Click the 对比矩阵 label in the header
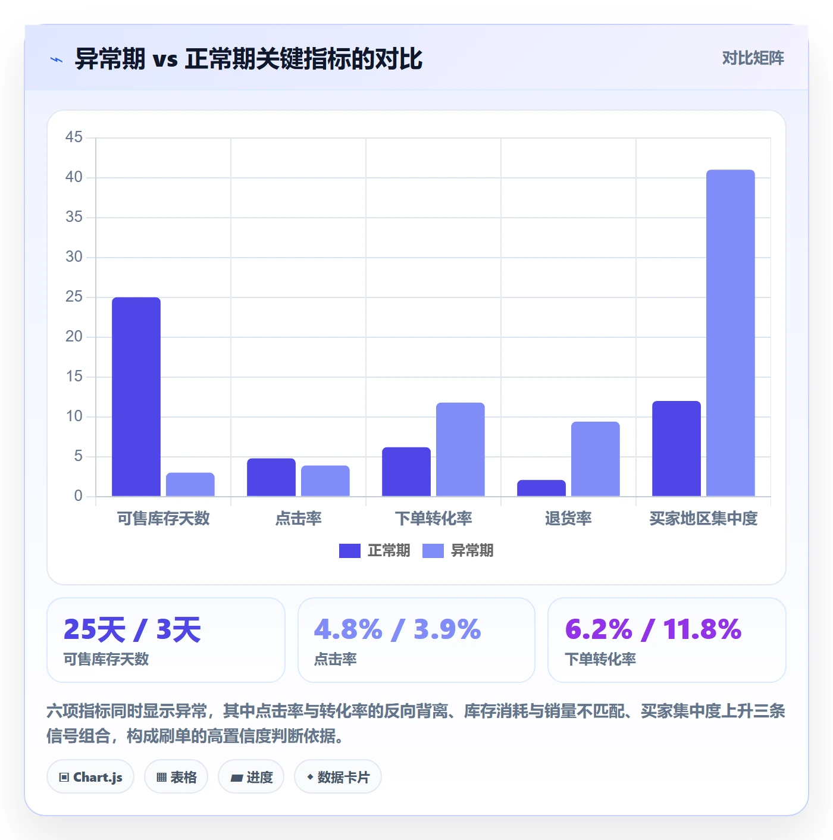833x840 pixels. pyautogui.click(x=753, y=58)
